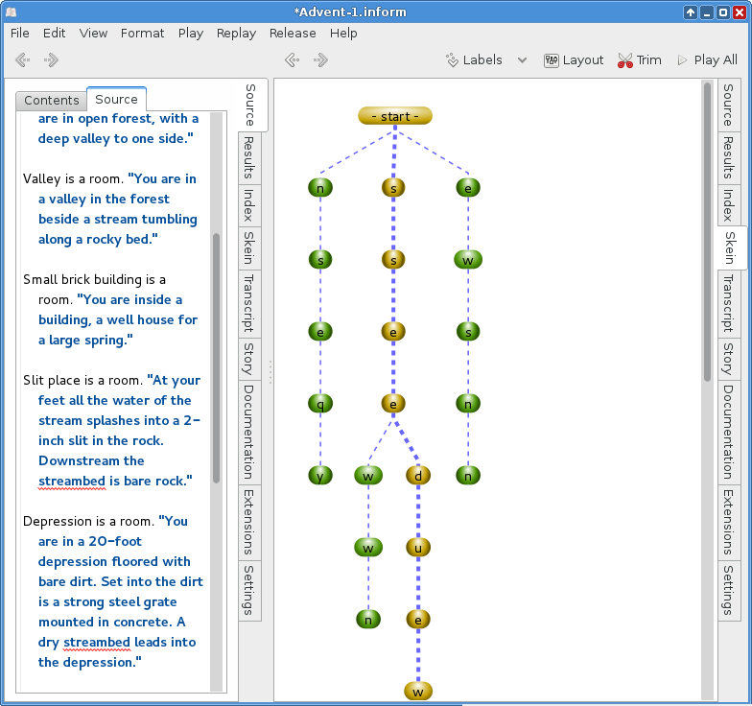Click right pane back arrow
752x706 pixels.
pyautogui.click(x=292, y=59)
